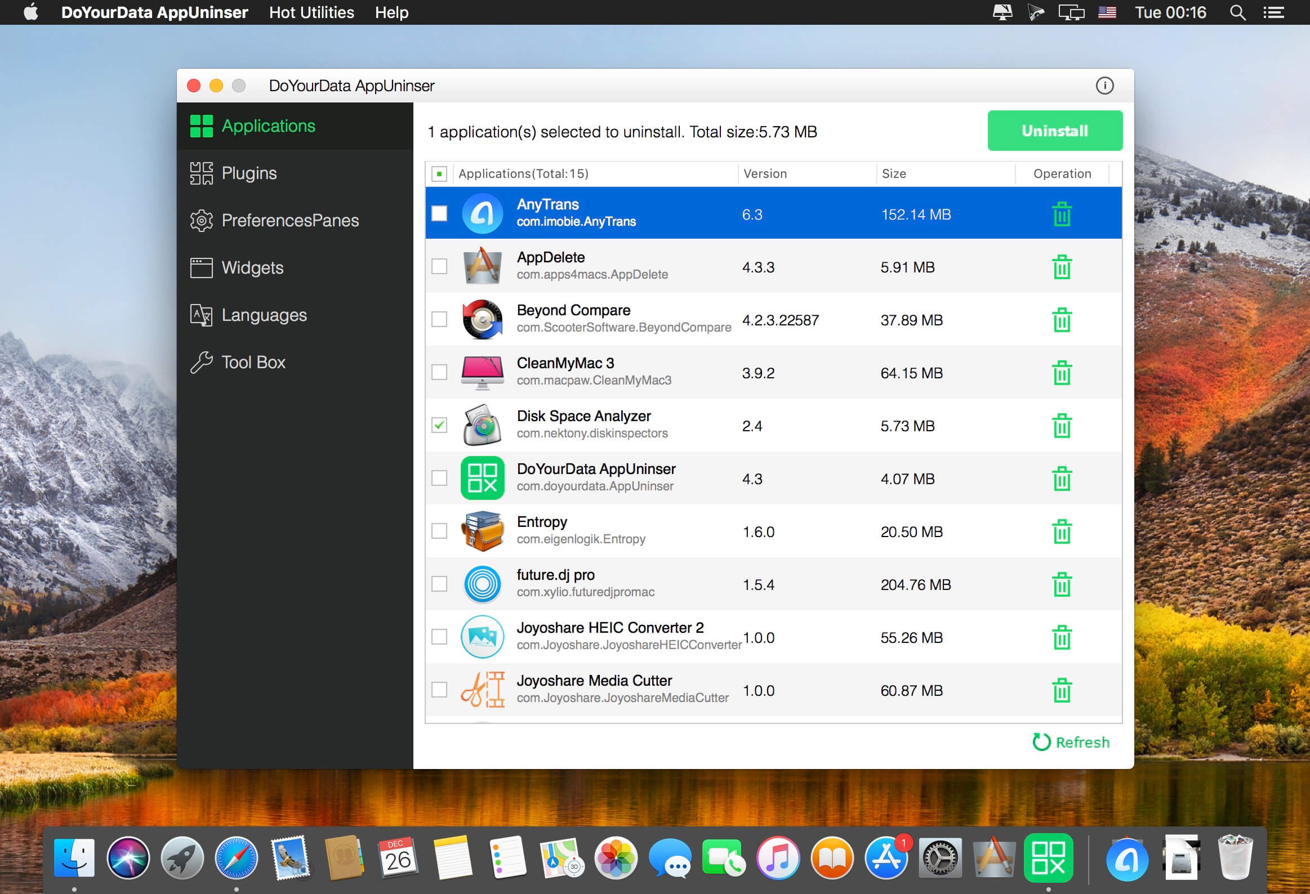Viewport: 1310px width, 894px height.
Task: Open Launchpad from the Dock
Action: point(182,858)
